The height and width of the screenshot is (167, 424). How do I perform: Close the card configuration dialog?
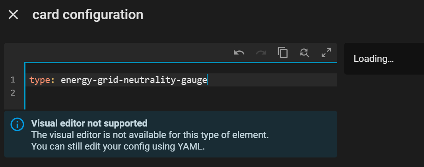point(14,15)
